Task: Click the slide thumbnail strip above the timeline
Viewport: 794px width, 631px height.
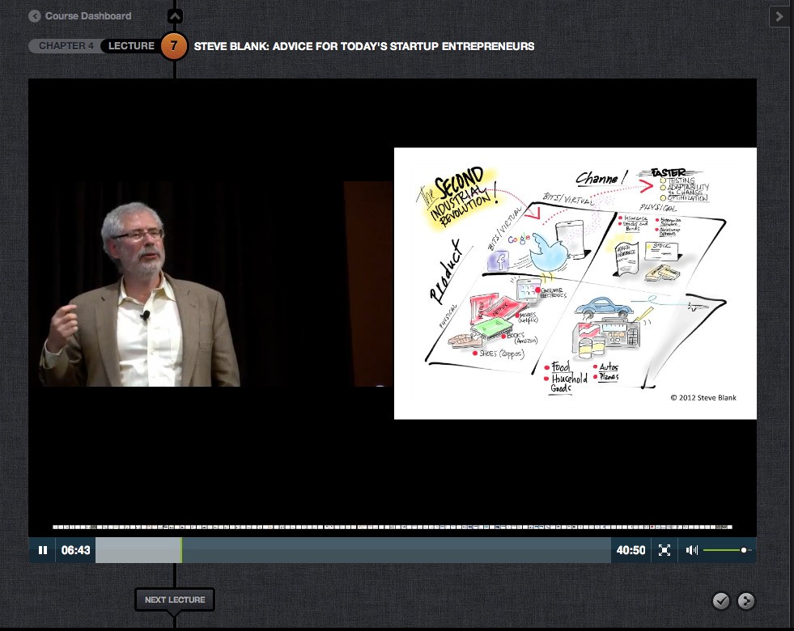Action: [x=392, y=527]
